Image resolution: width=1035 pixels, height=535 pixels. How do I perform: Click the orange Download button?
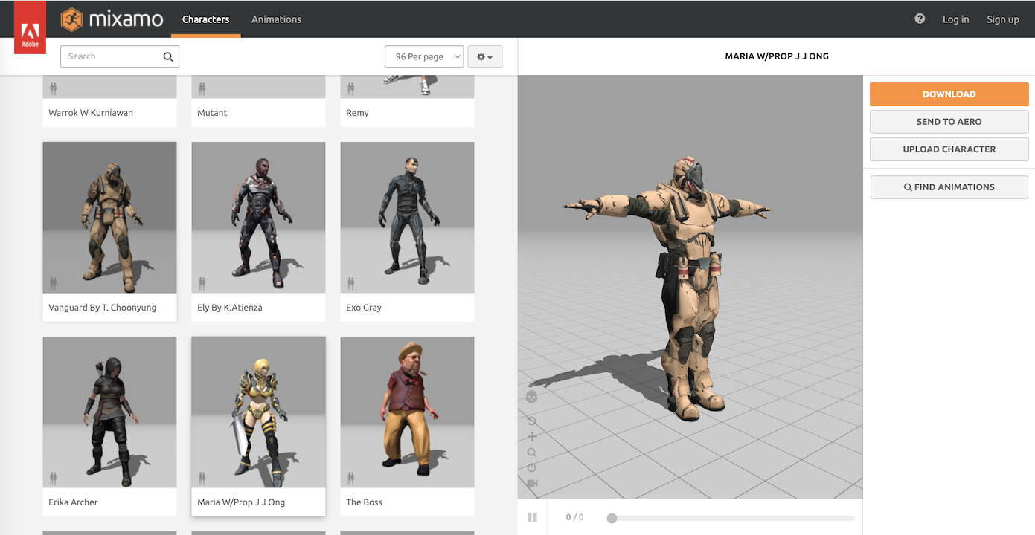click(x=949, y=94)
